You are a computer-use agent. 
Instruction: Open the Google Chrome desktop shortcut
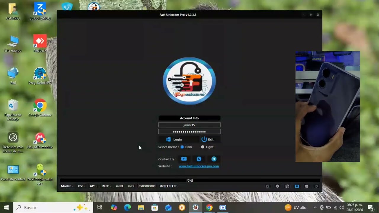40,108
